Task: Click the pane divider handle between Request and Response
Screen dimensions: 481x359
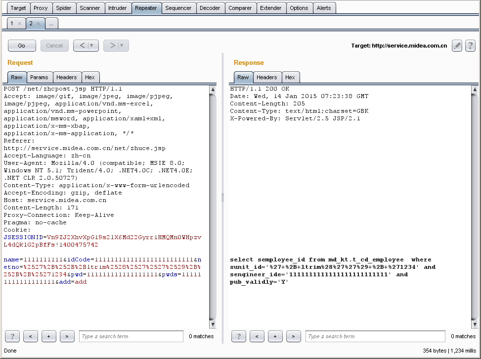Action: 223,198
